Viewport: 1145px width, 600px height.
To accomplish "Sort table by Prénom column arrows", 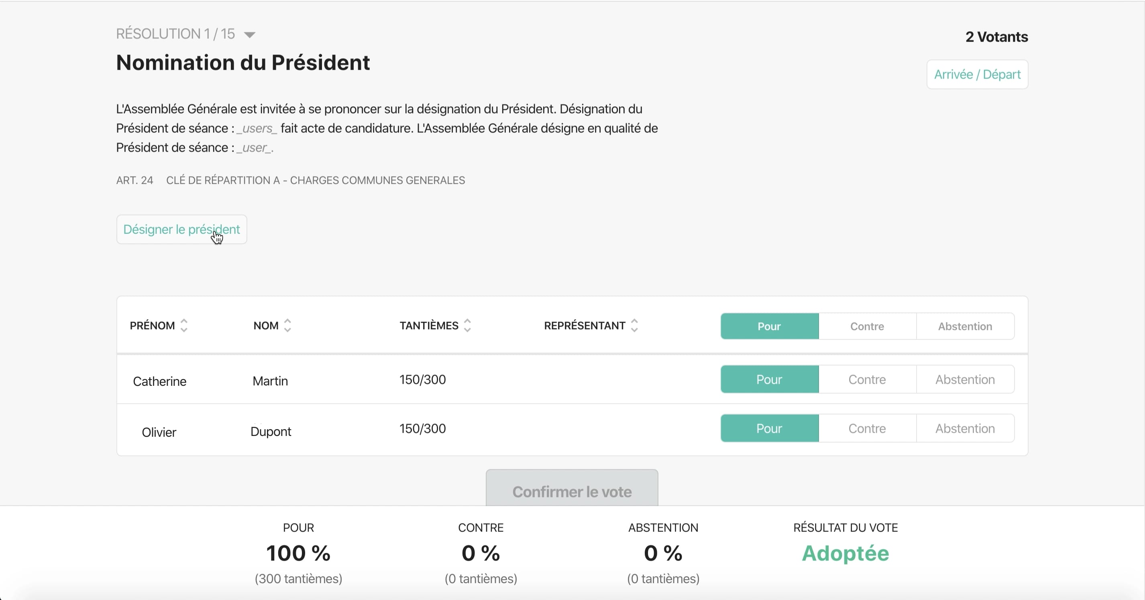I will 184,326.
